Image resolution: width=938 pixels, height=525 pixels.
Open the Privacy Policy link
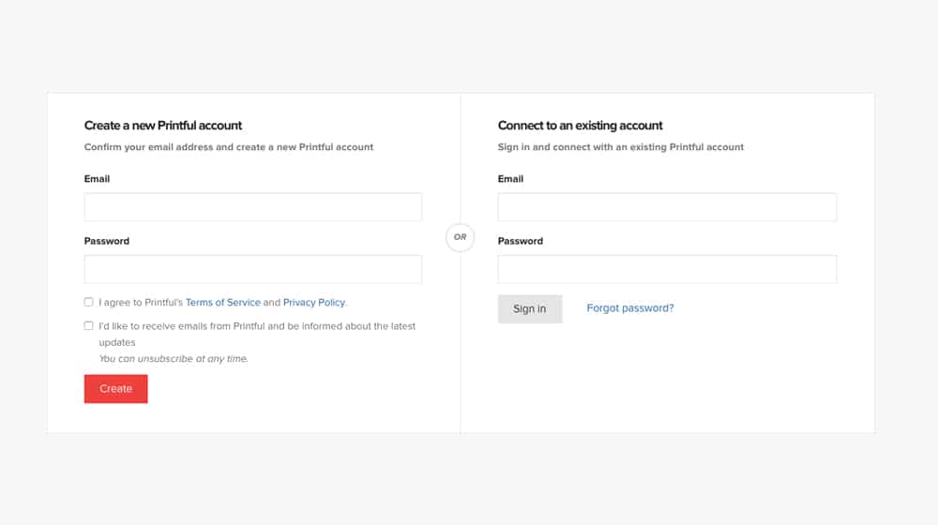314,303
